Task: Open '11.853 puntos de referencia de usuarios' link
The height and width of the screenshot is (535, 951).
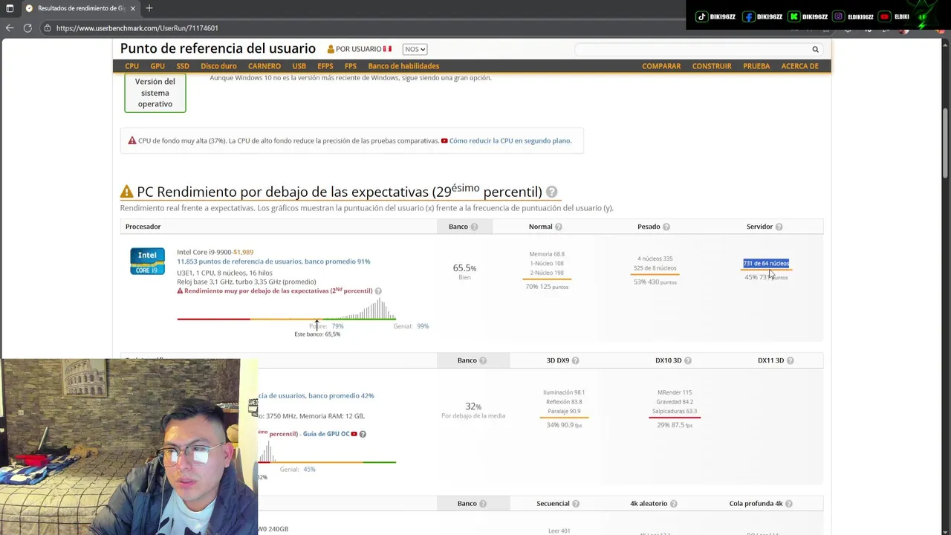Action: [273, 262]
